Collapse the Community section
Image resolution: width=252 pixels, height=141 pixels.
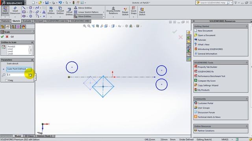pos(246,99)
